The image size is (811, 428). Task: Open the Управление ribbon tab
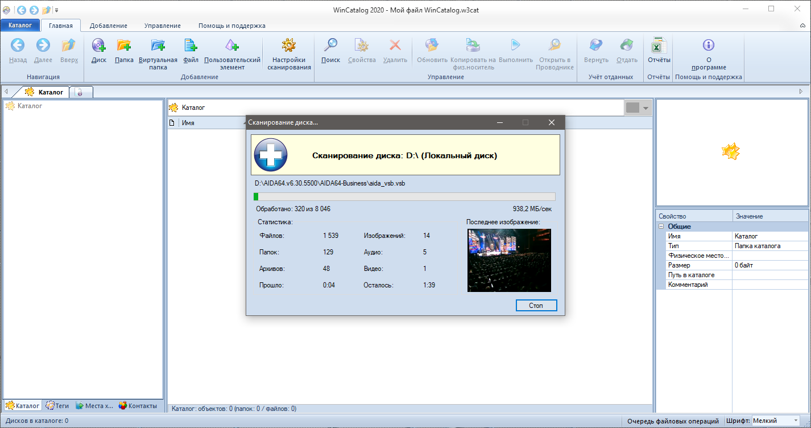click(x=162, y=26)
